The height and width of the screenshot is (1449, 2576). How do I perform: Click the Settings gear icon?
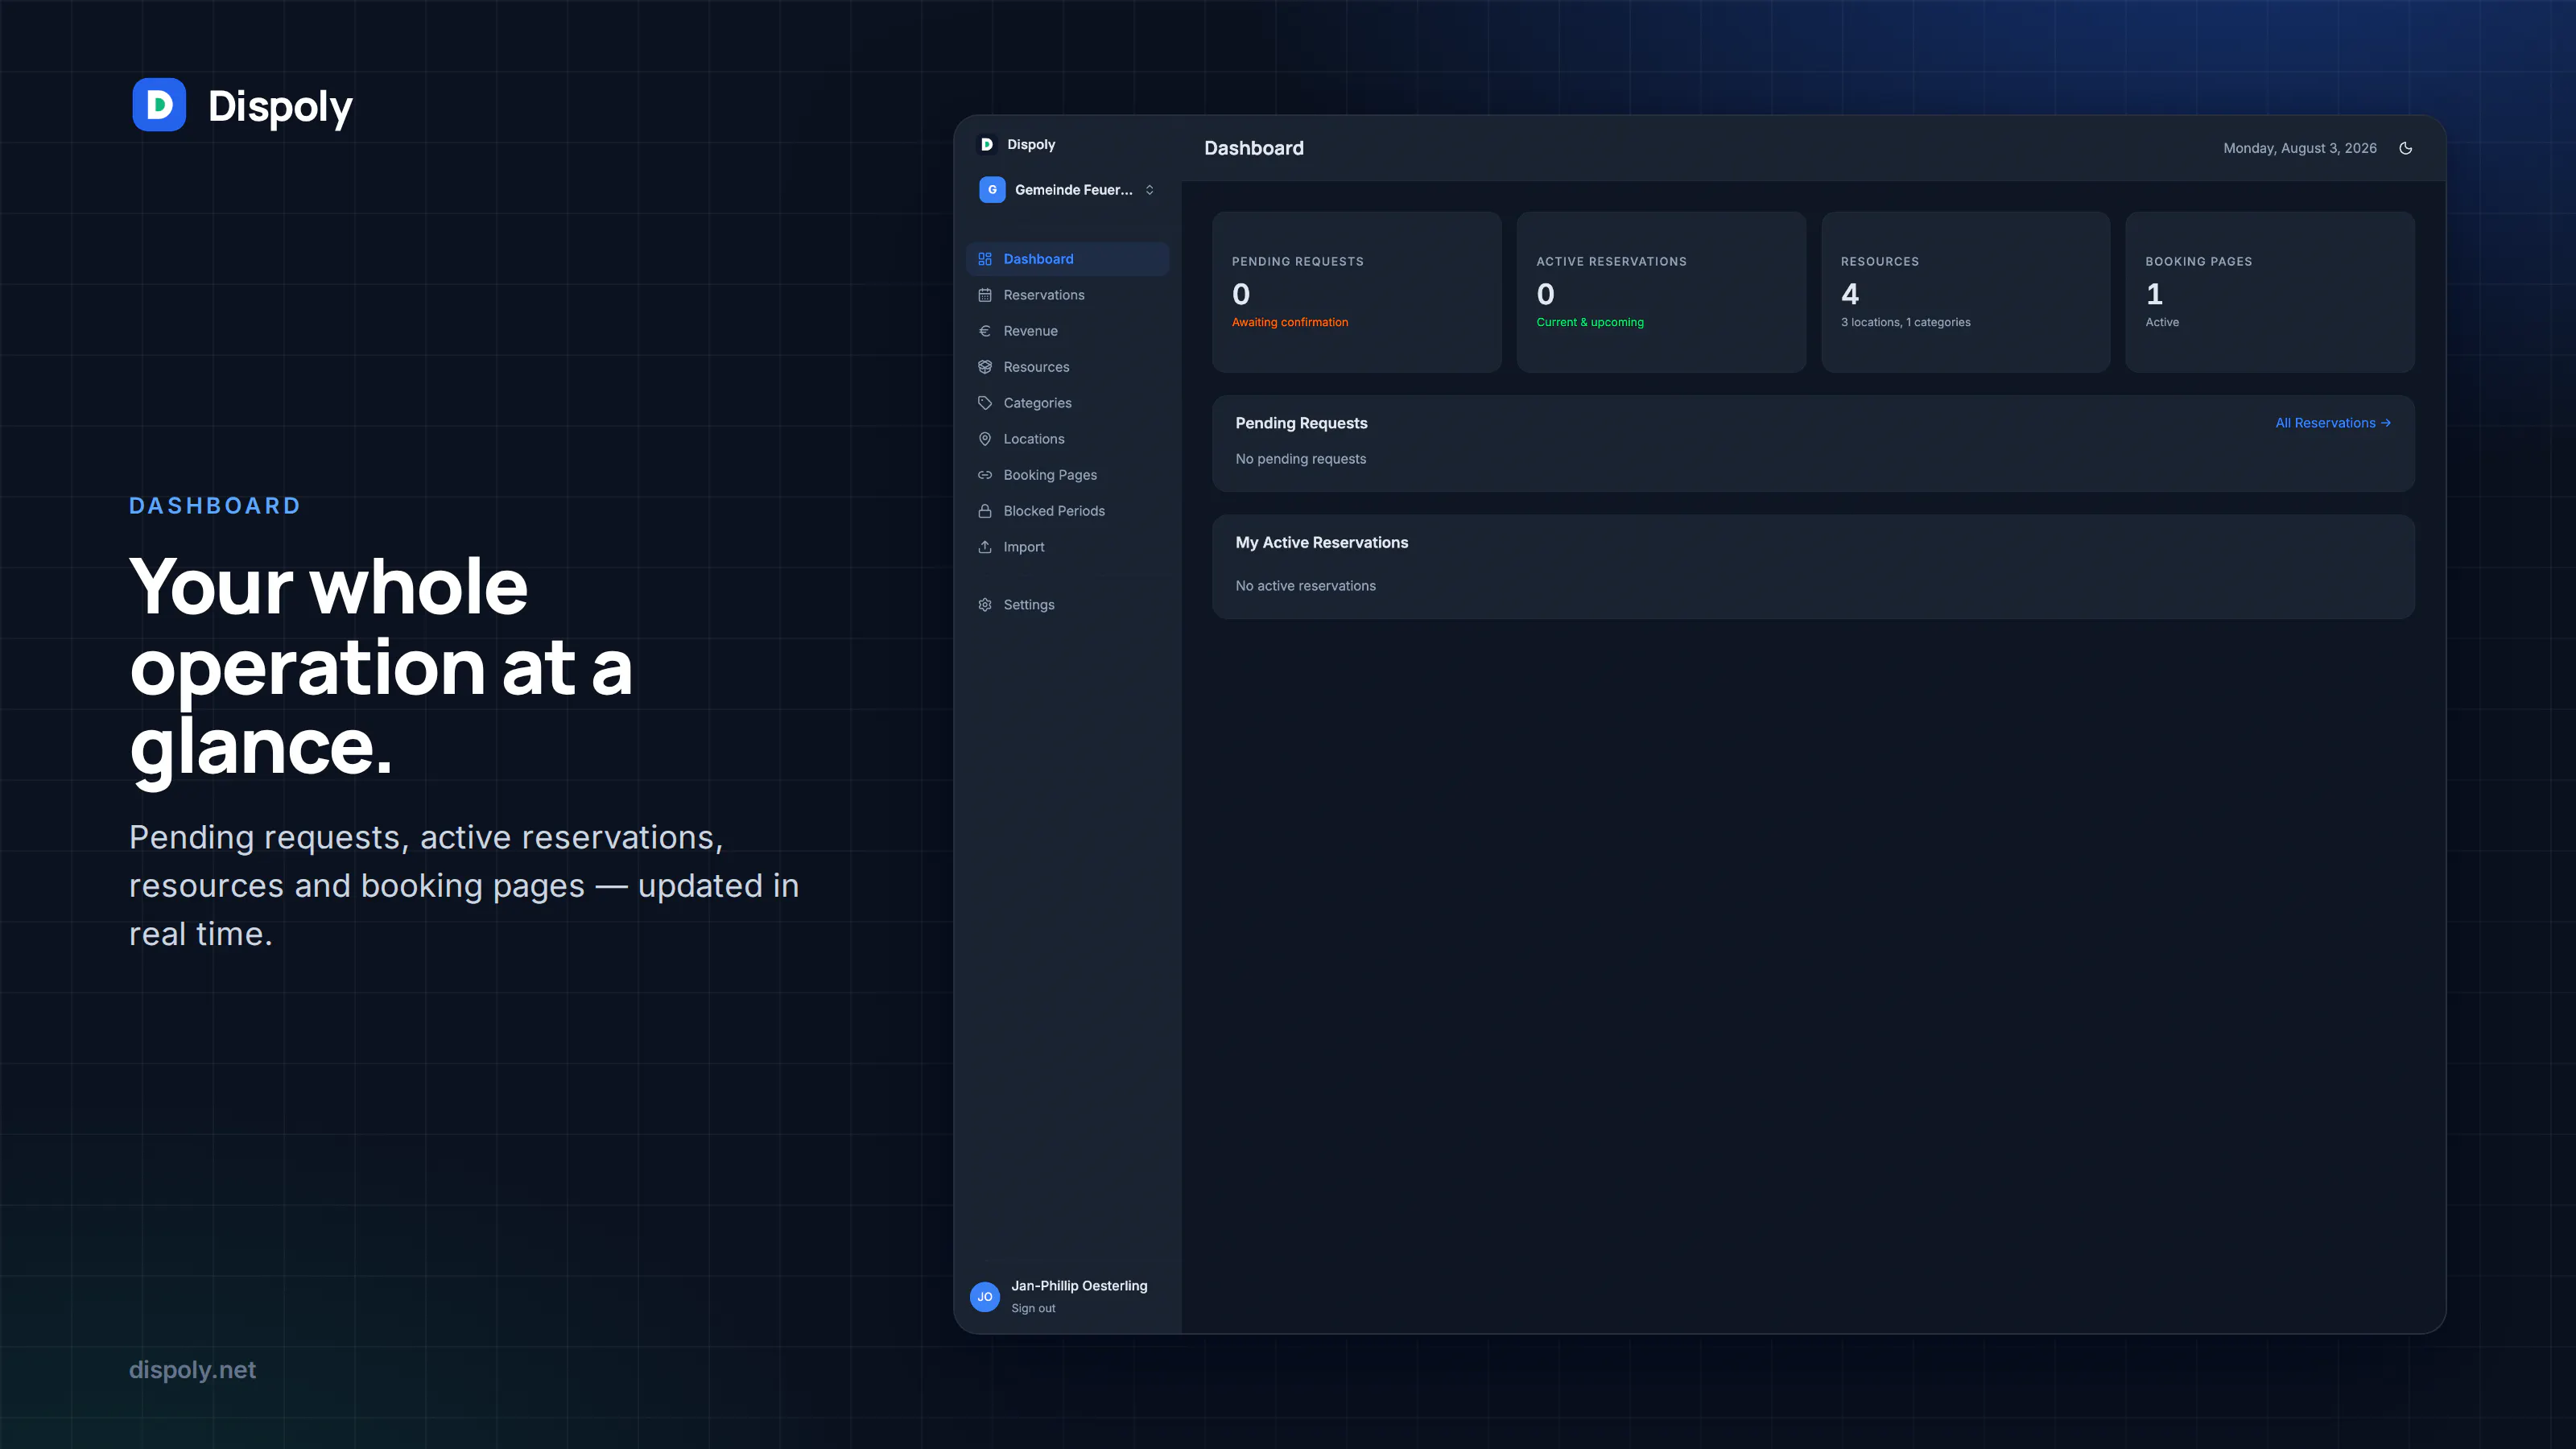coord(985,605)
